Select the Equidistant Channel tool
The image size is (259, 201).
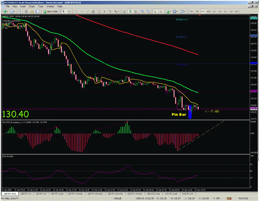[x=93, y=12]
